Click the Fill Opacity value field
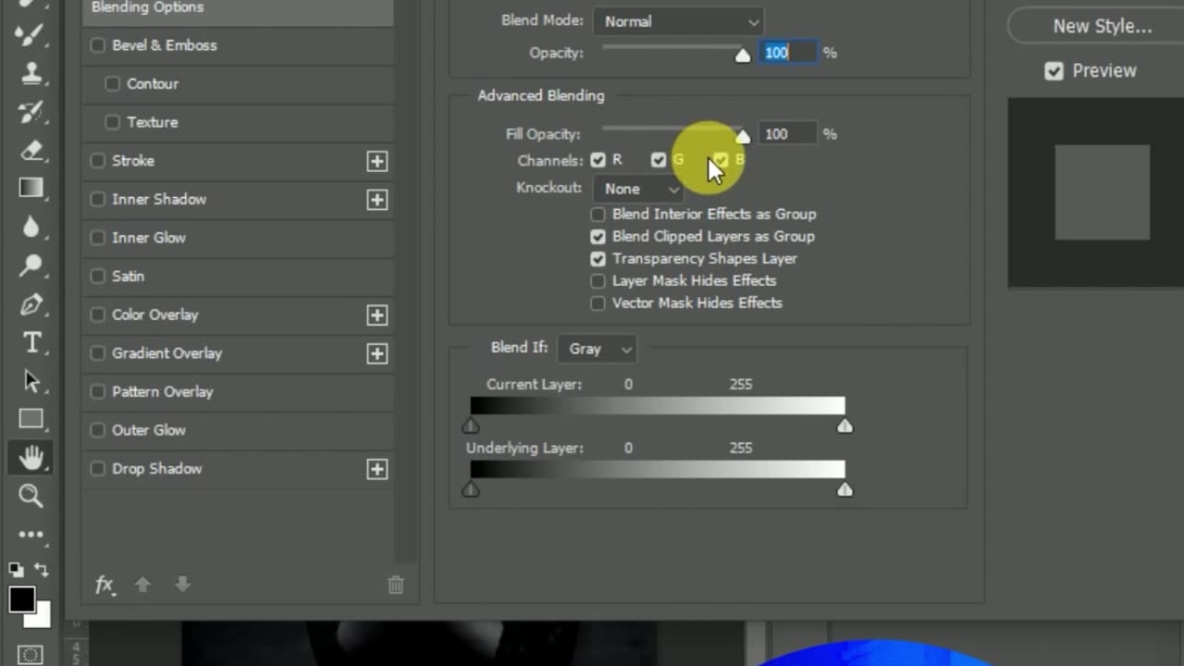This screenshot has height=666, width=1184. tap(788, 134)
